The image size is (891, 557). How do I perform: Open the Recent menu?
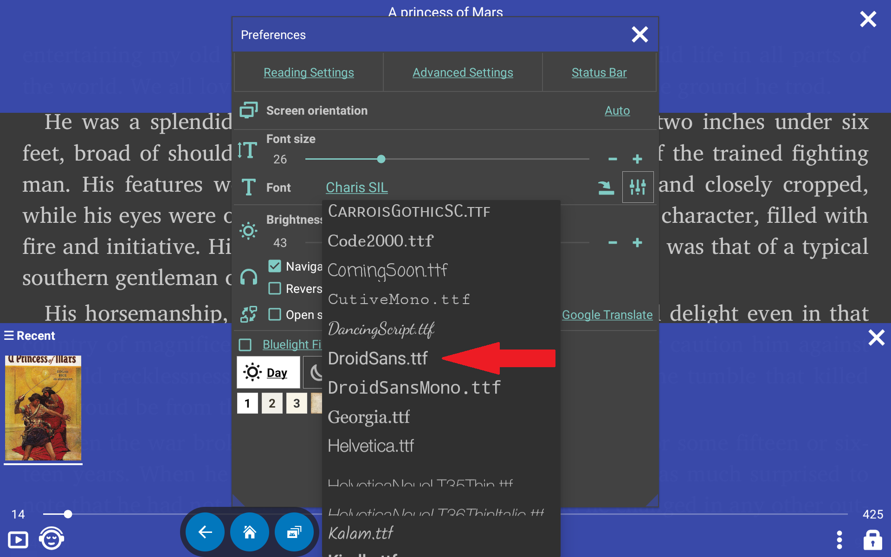(x=30, y=336)
